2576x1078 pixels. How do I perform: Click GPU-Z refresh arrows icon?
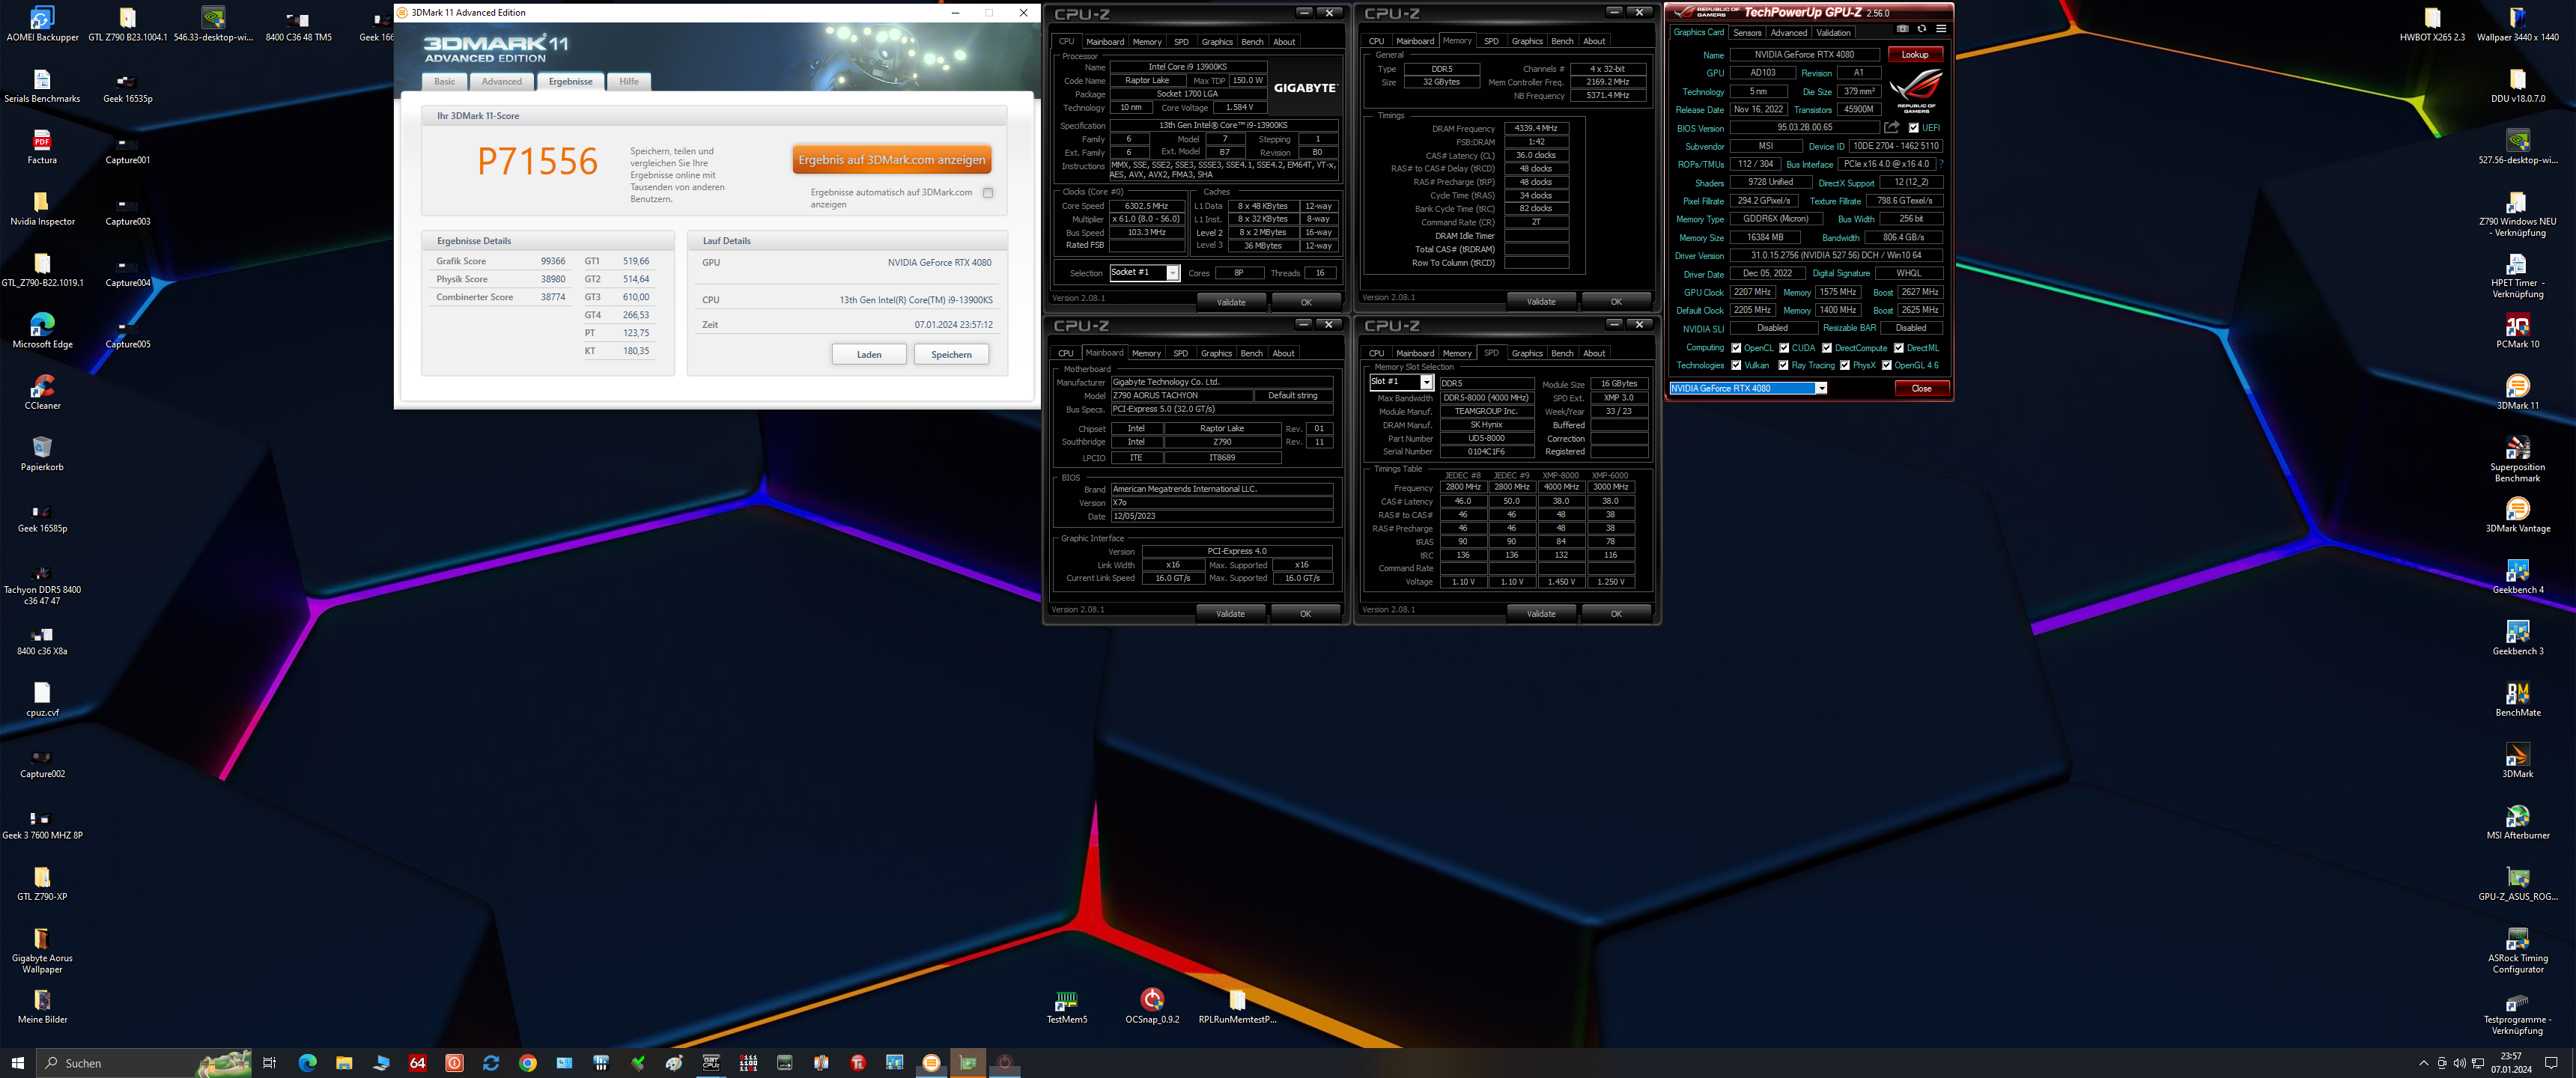coord(1921,28)
